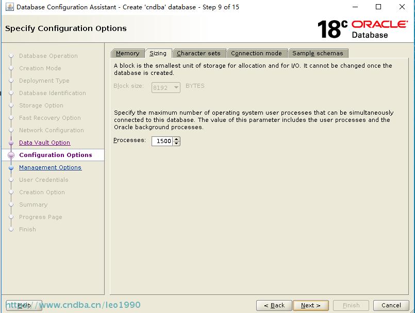Click the Back button
Image resolution: width=415 pixels, height=313 pixels.
click(274, 305)
